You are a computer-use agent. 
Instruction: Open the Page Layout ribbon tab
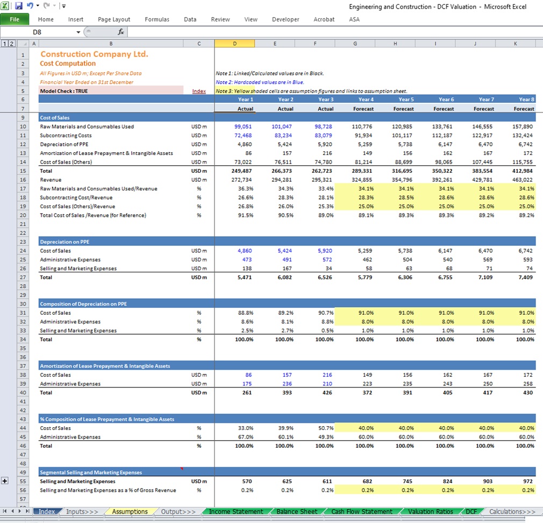pos(114,19)
